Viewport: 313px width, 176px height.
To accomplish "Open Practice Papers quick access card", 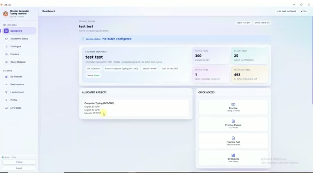I will point(233,124).
